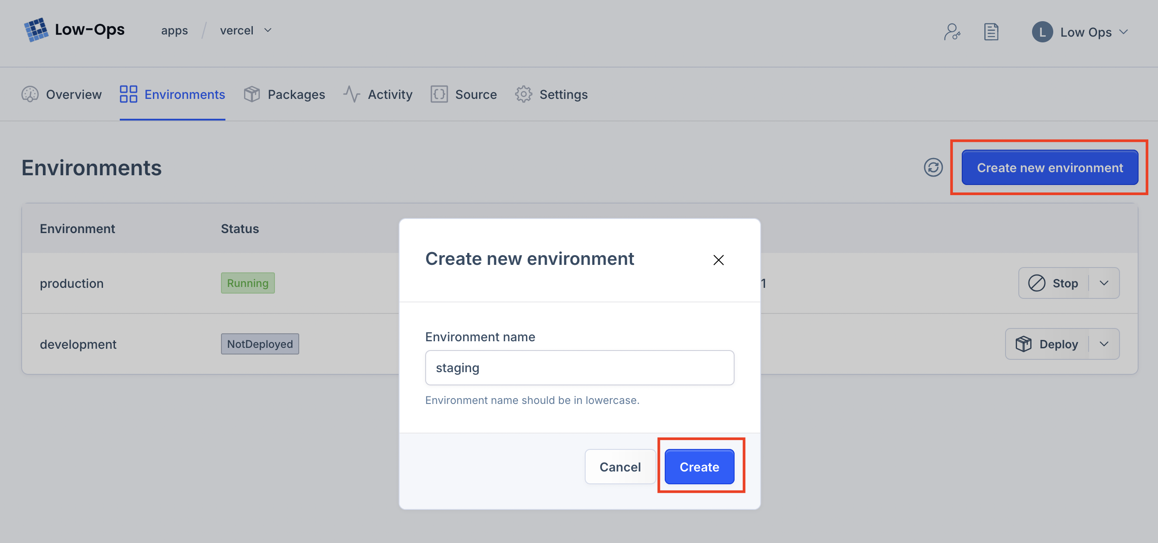The height and width of the screenshot is (543, 1158).
Task: Expand the vercel app switcher dropdown
Action: click(268, 30)
